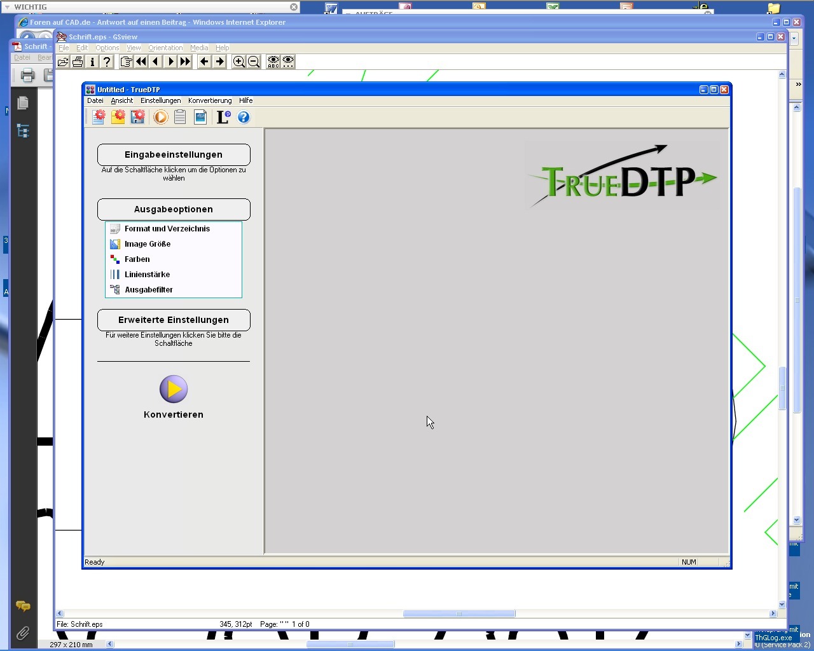814x651 pixels.
Task: Expand the WICHTIG dropdown arrow
Action: pos(7,7)
